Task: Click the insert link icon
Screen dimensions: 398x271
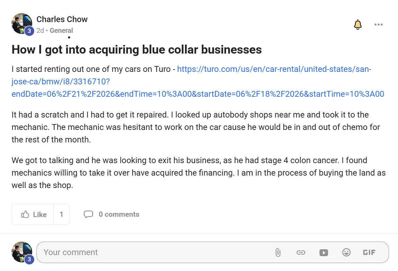Action: (301, 253)
